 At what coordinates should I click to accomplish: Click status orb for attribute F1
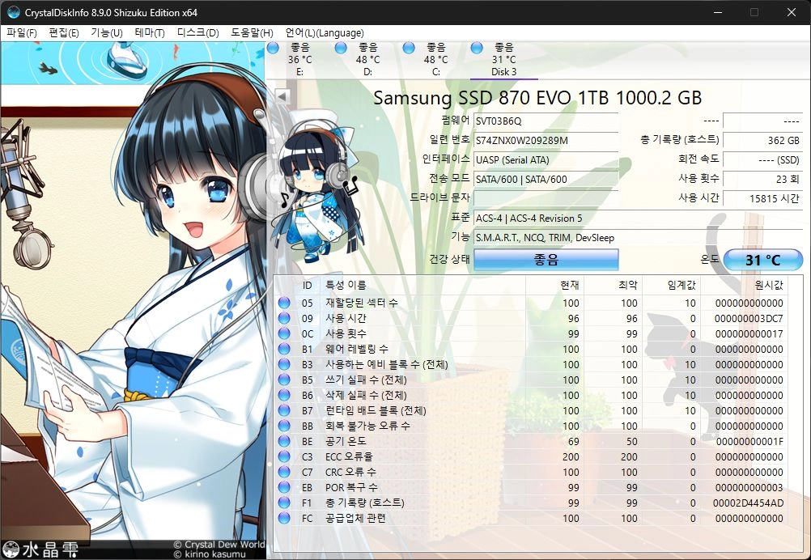pyautogui.click(x=284, y=503)
